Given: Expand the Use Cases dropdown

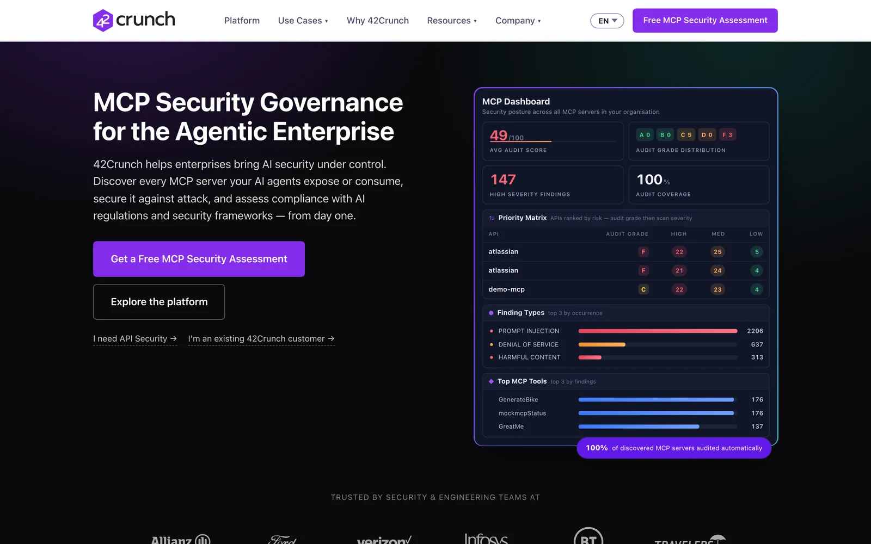Looking at the screenshot, I should click(x=303, y=21).
